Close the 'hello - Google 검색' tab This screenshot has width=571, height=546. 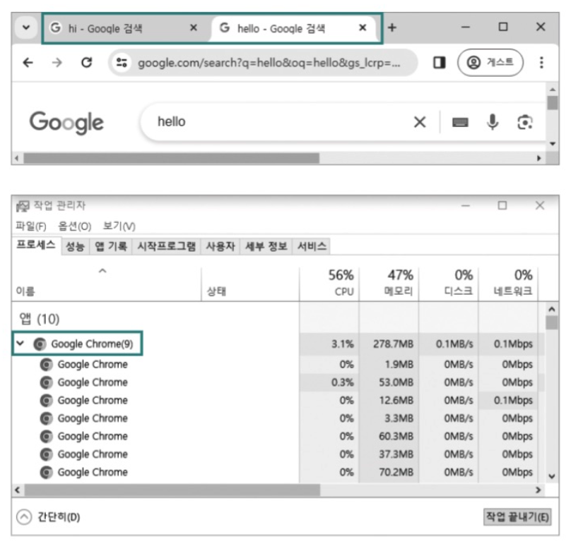(x=363, y=28)
